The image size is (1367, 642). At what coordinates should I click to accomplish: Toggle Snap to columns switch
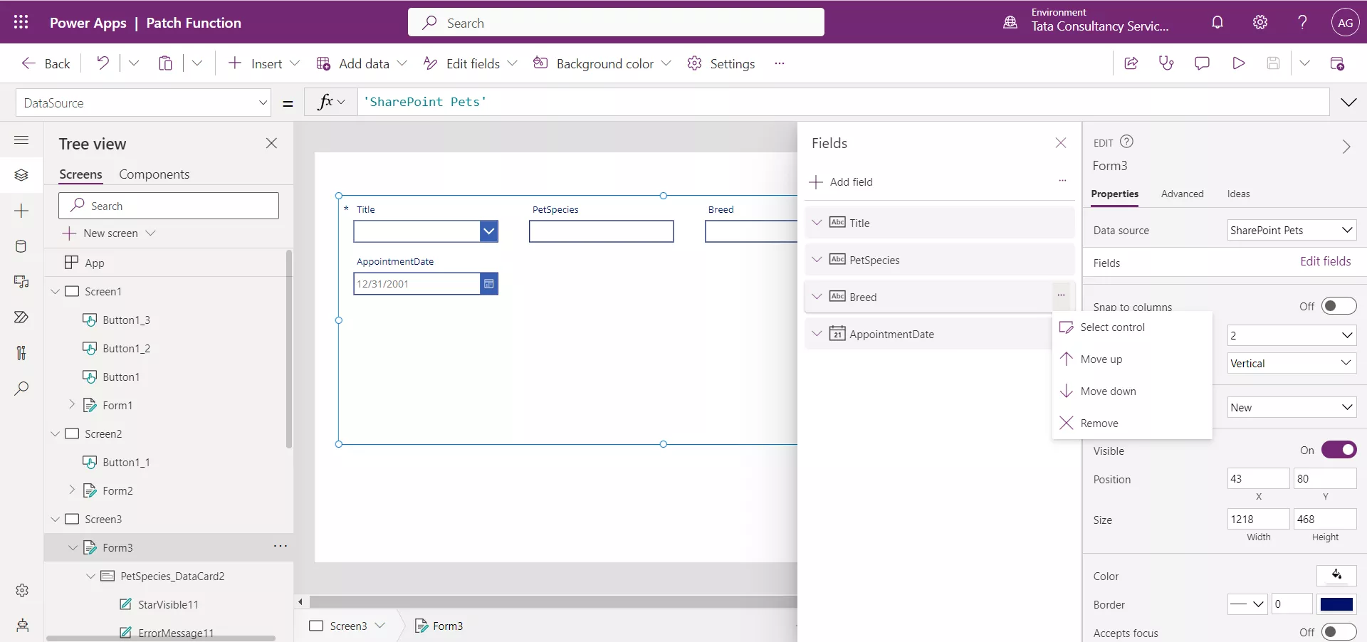click(1339, 306)
